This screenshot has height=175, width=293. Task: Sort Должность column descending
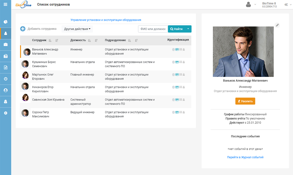[x=96, y=40]
